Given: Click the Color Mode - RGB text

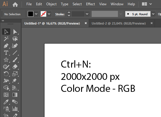Looking at the screenshot, I should (98, 88).
